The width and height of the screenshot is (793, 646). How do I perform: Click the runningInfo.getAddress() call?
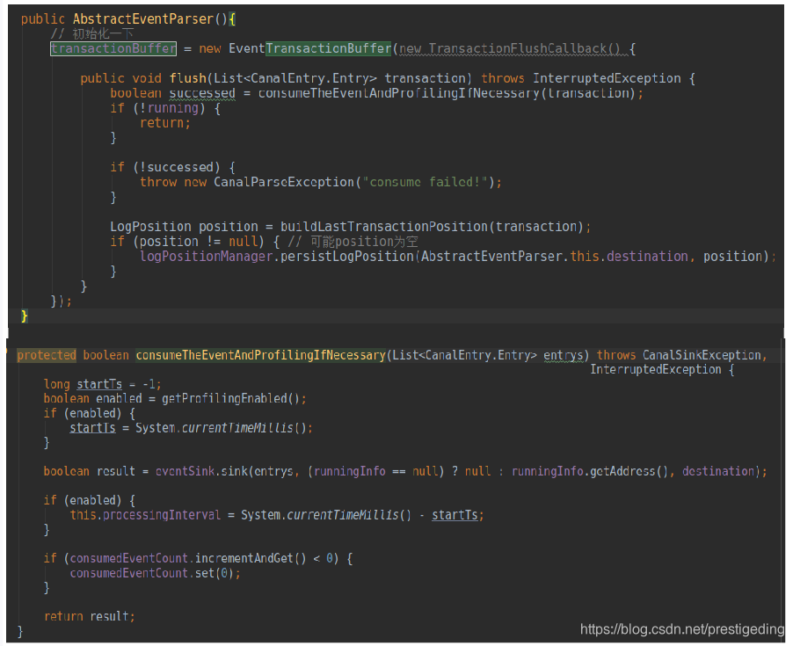point(590,472)
